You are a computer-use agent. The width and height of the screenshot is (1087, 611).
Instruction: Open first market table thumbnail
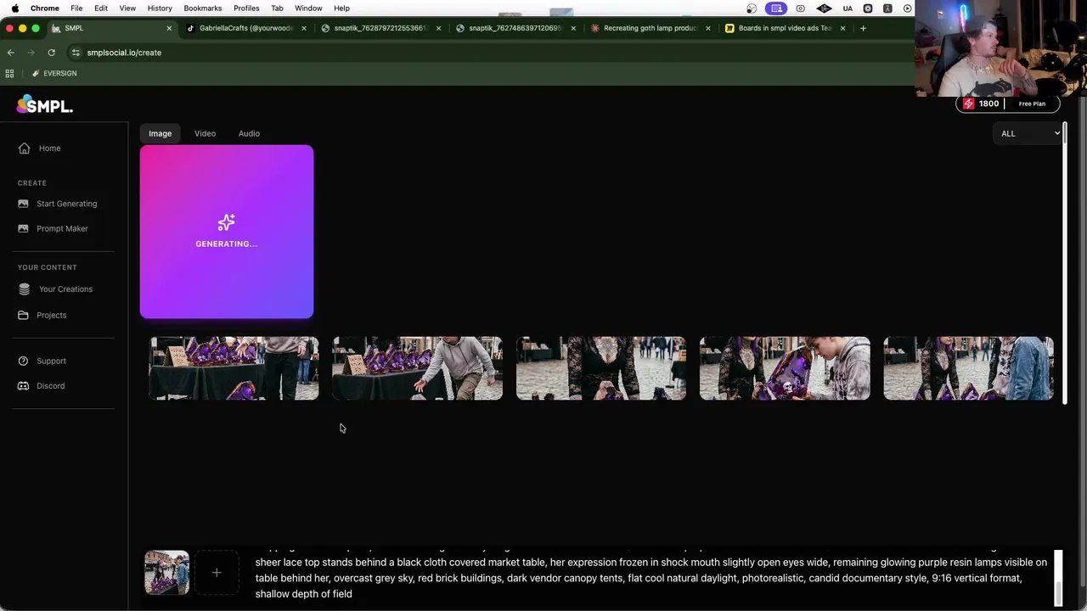click(234, 368)
